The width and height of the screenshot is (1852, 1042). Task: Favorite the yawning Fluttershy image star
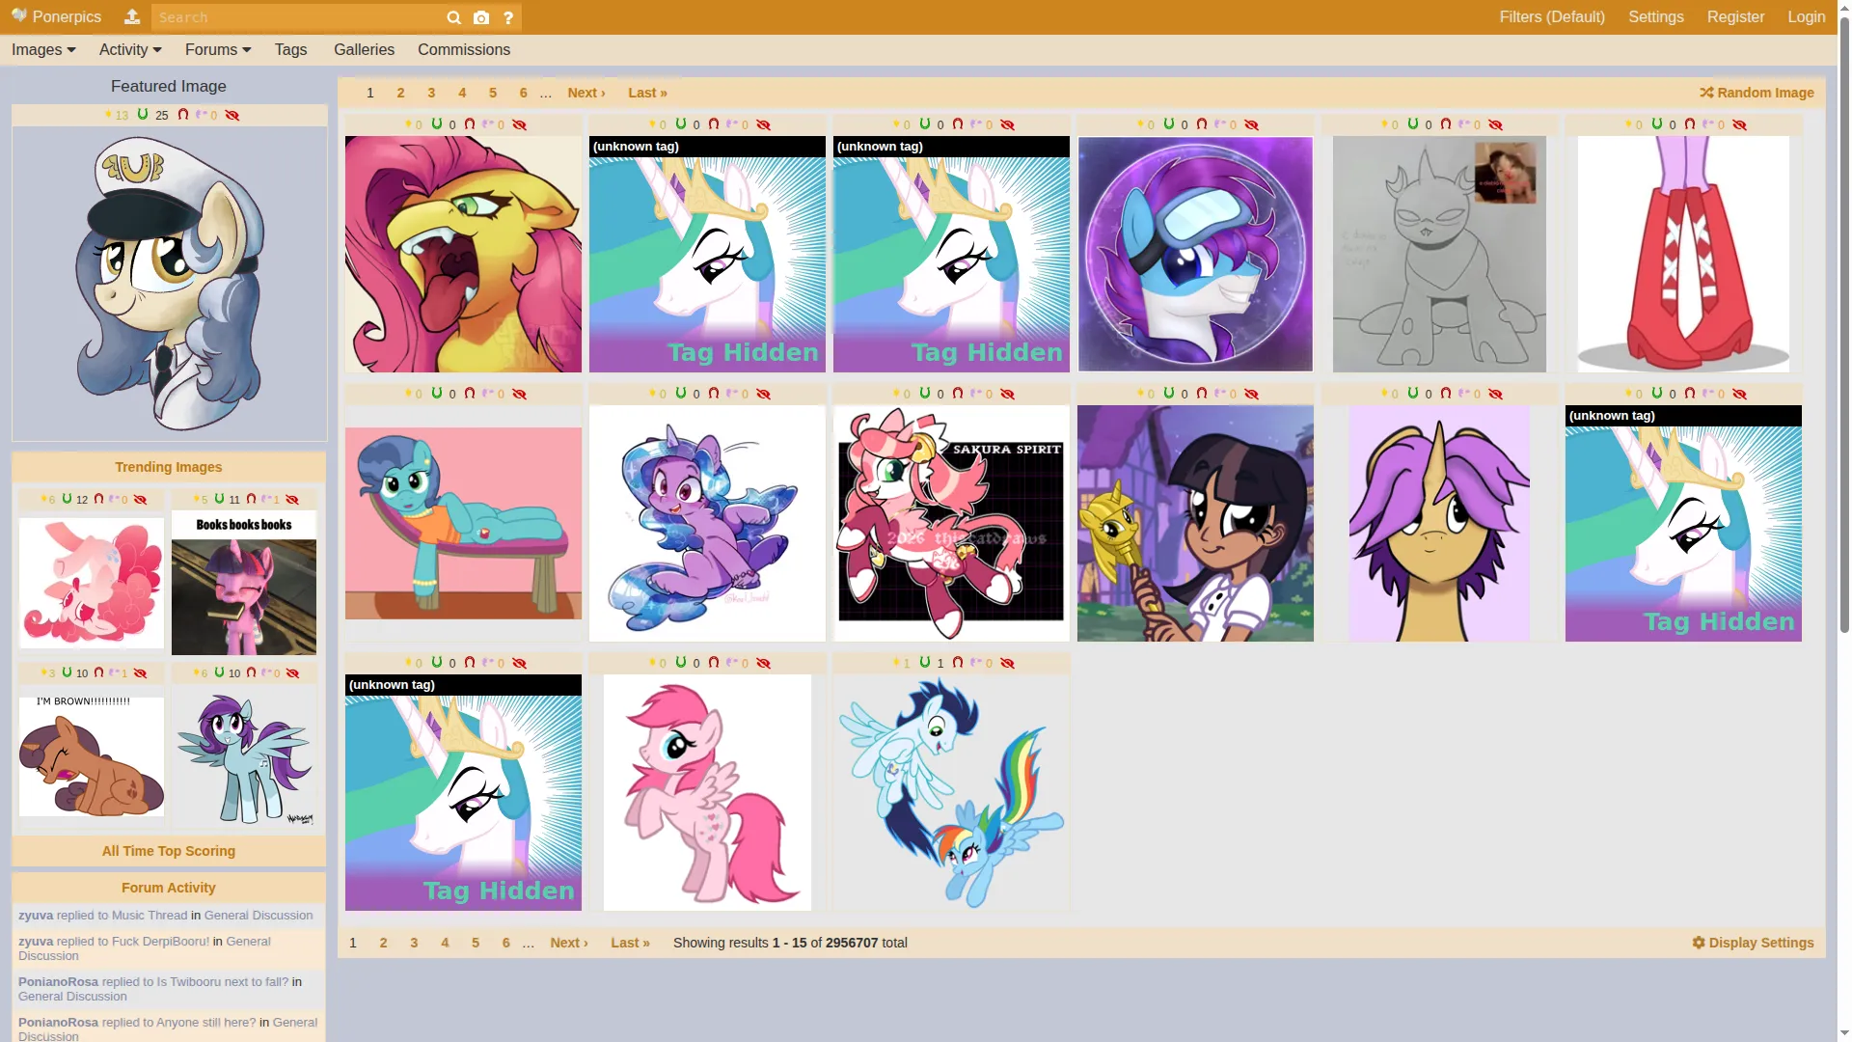tap(408, 124)
